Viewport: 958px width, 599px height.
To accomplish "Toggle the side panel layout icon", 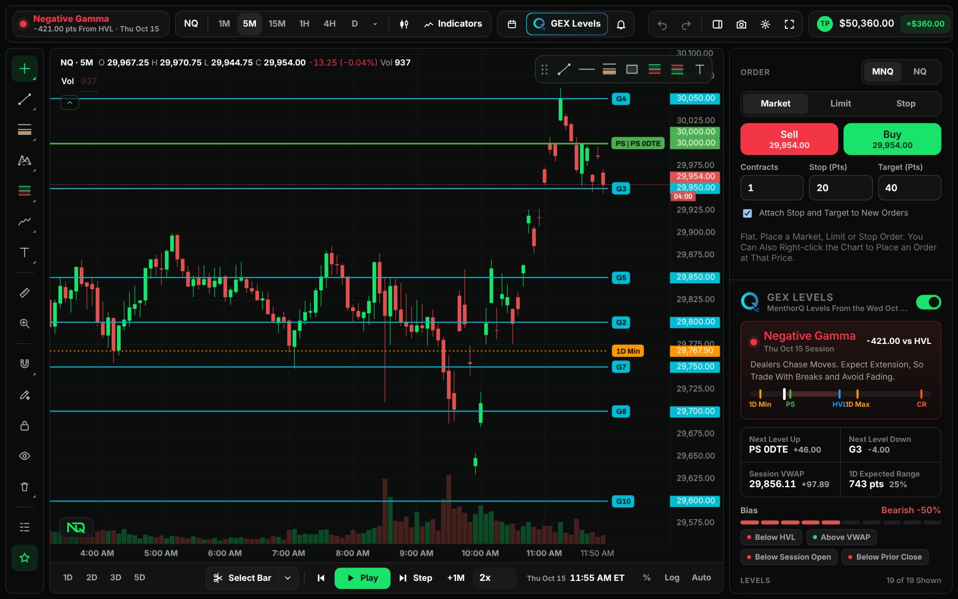I will [x=717, y=24].
